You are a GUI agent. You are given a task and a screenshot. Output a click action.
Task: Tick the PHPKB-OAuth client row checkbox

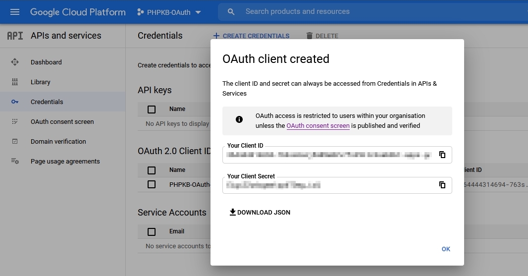coord(152,184)
